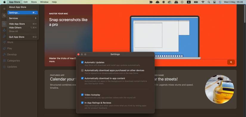Open the Develop section in sidebar
Screen dimensions: 246x117
[x=12, y=55]
